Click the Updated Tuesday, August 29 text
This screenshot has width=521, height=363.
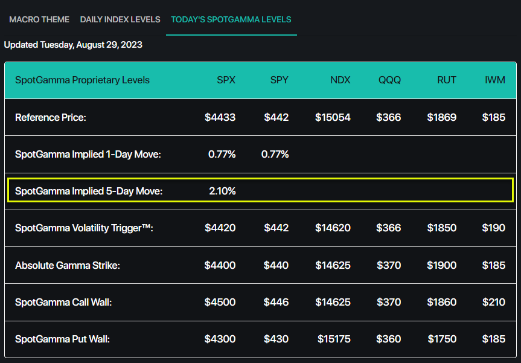point(74,45)
